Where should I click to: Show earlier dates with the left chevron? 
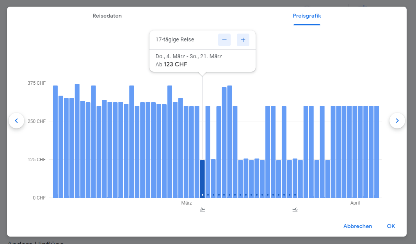(x=16, y=121)
